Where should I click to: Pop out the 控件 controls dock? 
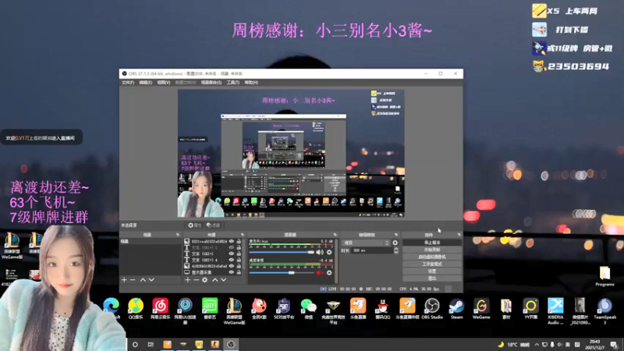[x=459, y=235]
